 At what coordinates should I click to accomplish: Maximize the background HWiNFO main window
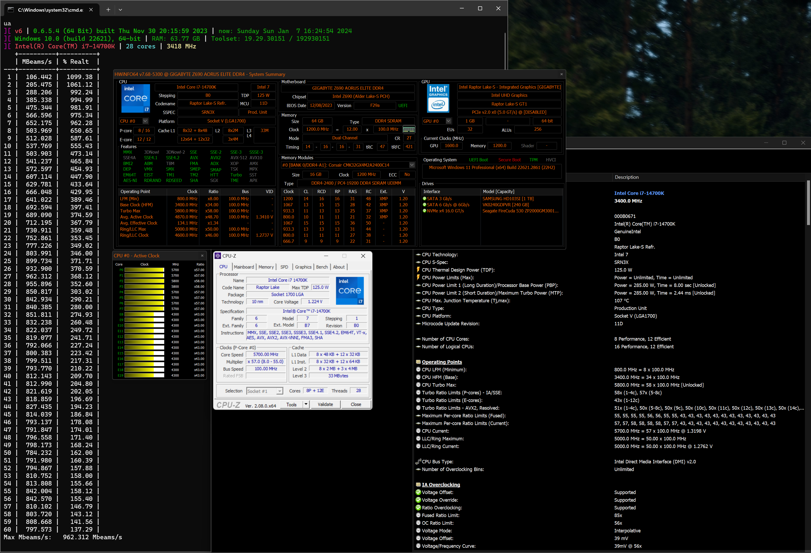click(x=784, y=143)
